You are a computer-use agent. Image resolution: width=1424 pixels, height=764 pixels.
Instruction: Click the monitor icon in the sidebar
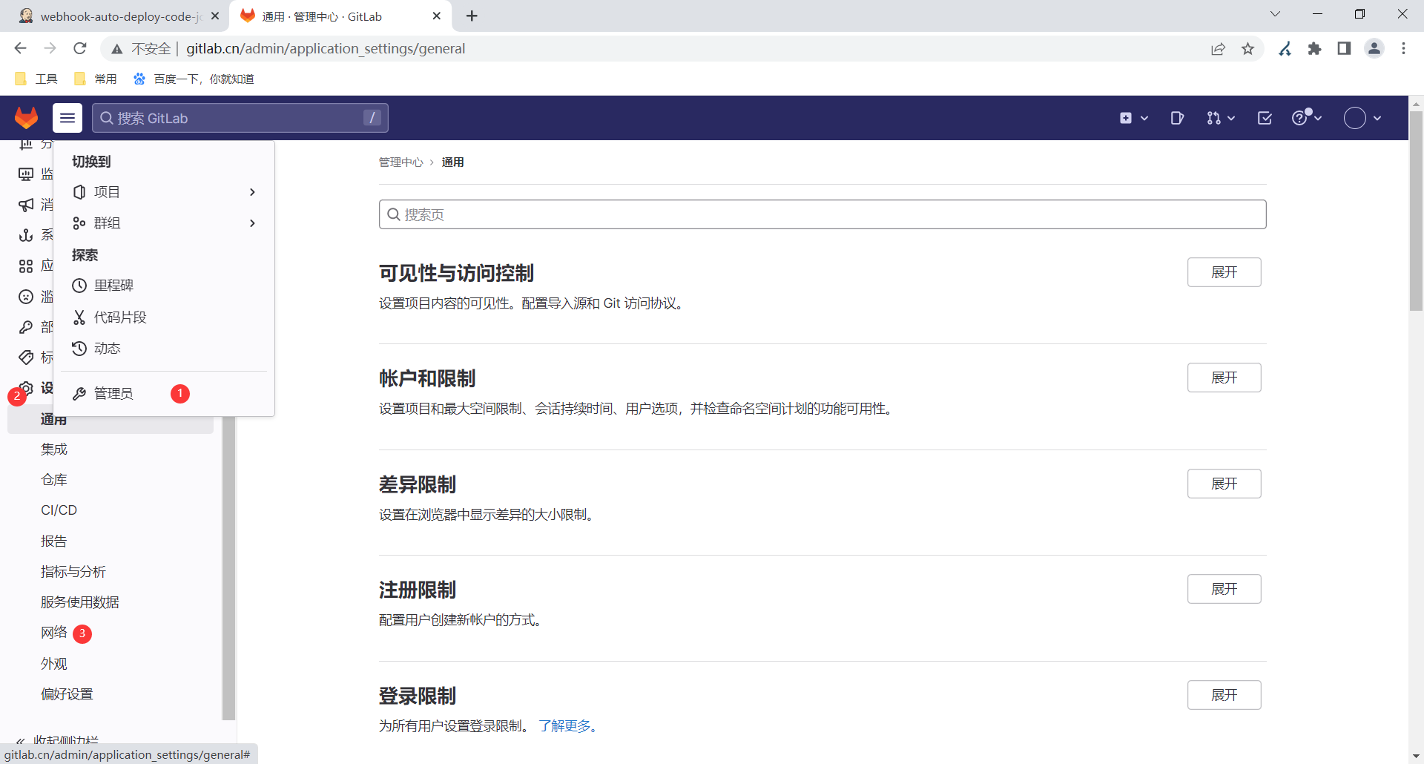26,174
